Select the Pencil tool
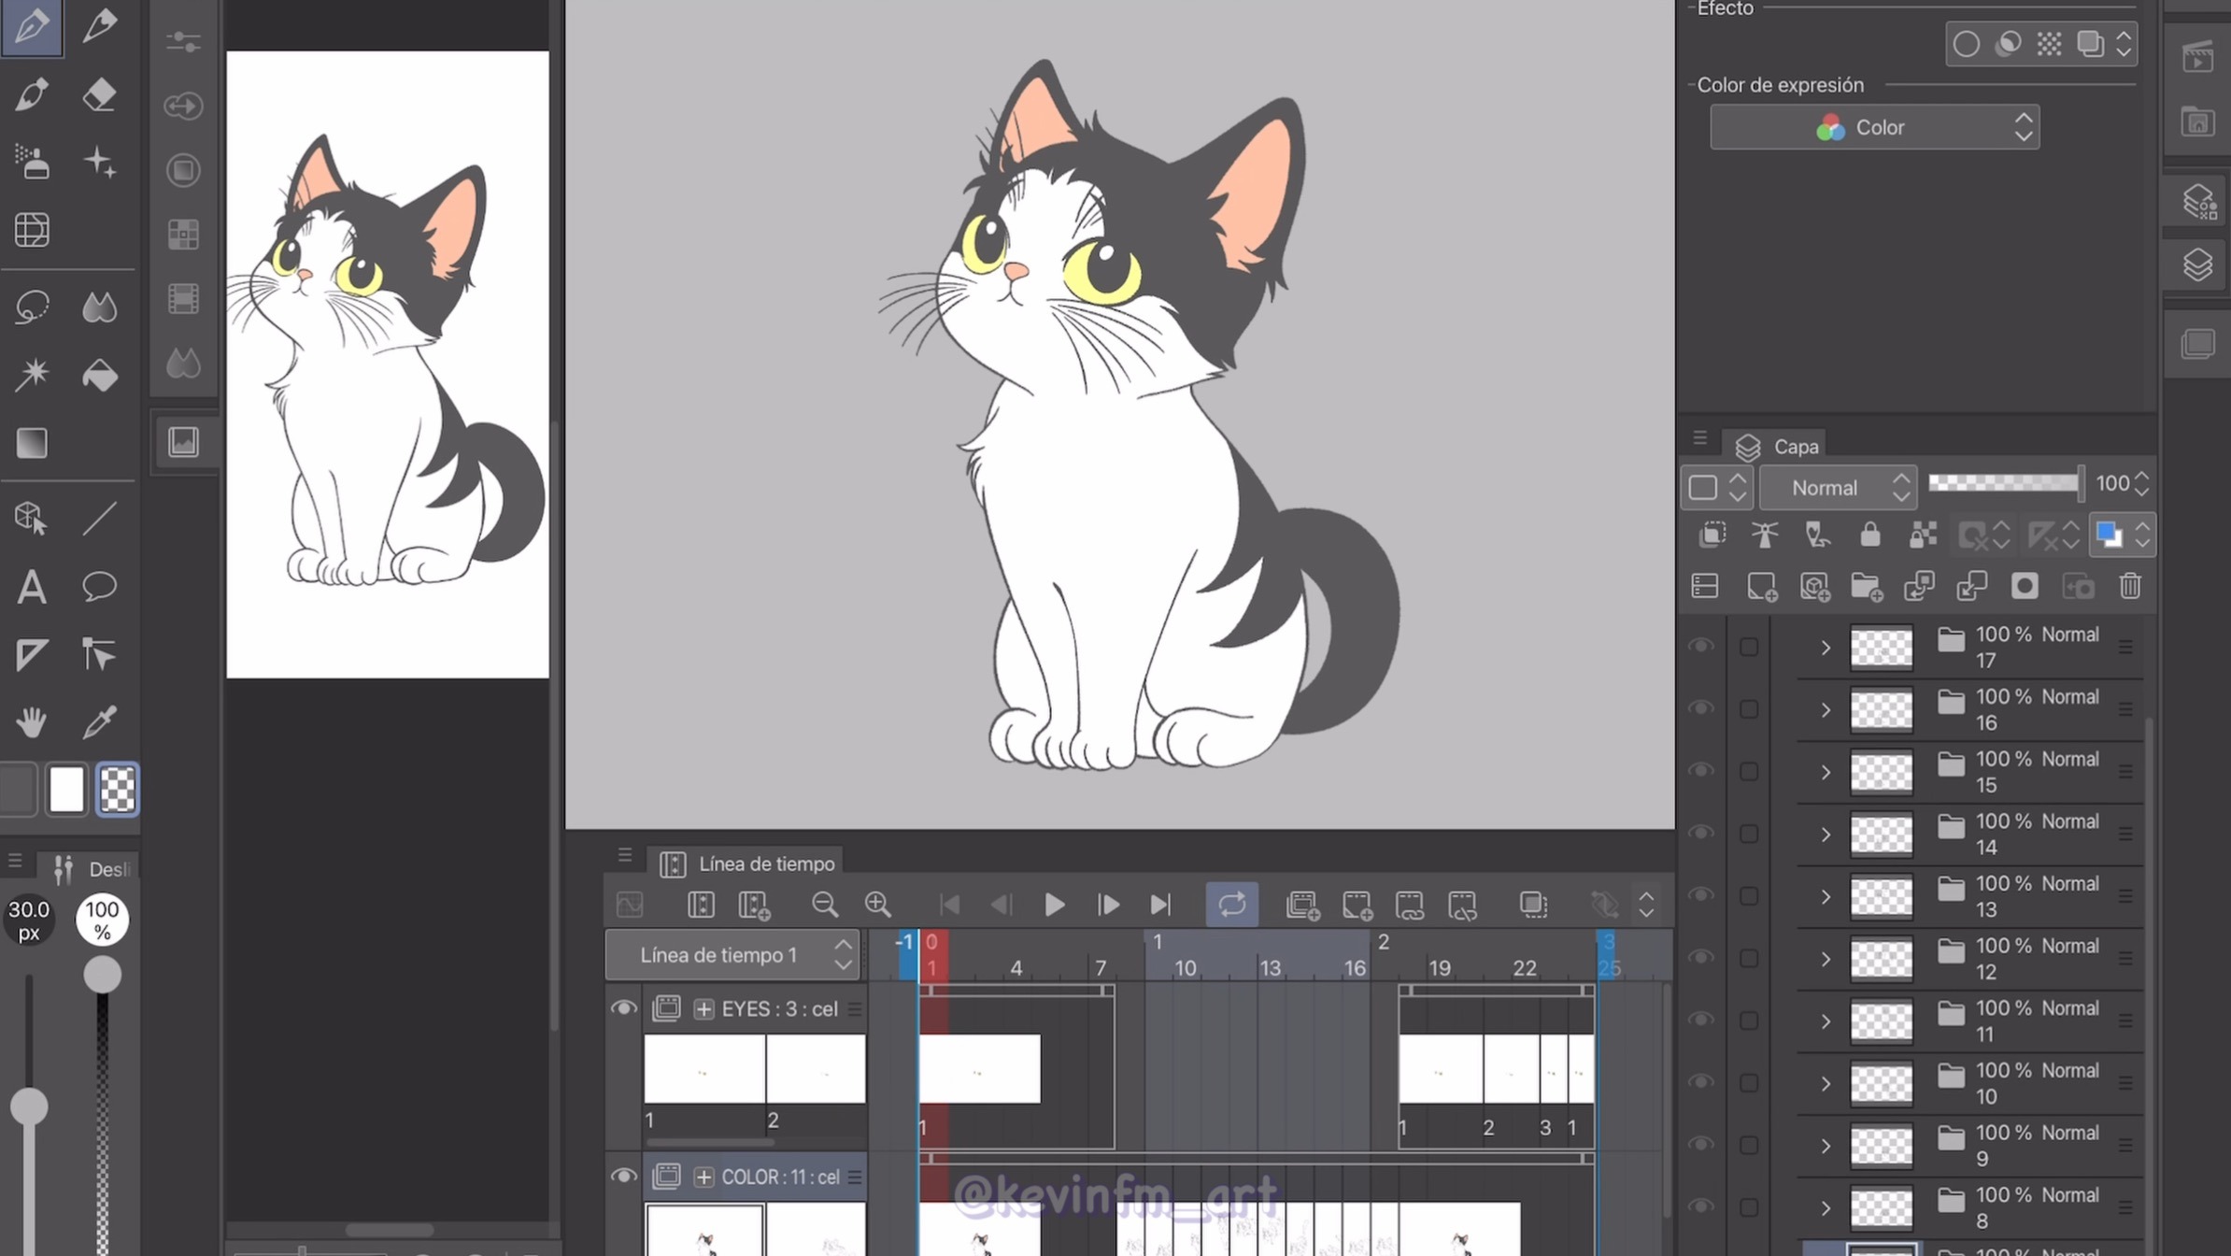This screenshot has height=1256, width=2231. [99, 26]
